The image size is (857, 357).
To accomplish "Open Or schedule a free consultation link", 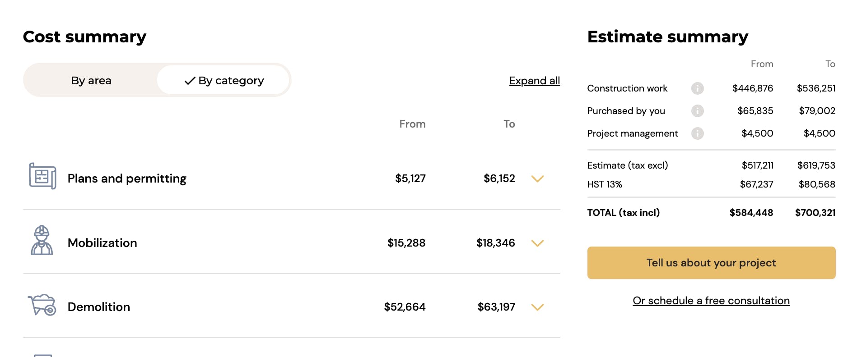I will pyautogui.click(x=711, y=301).
